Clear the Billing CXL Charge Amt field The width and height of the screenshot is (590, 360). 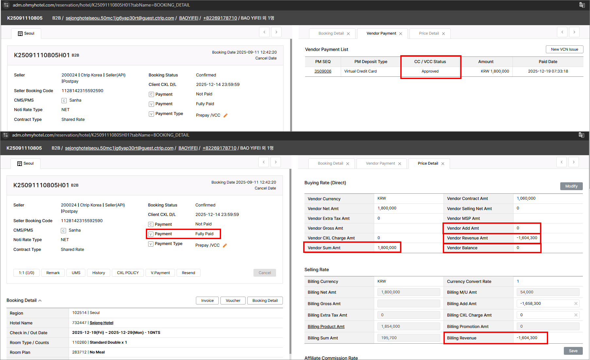point(576,315)
